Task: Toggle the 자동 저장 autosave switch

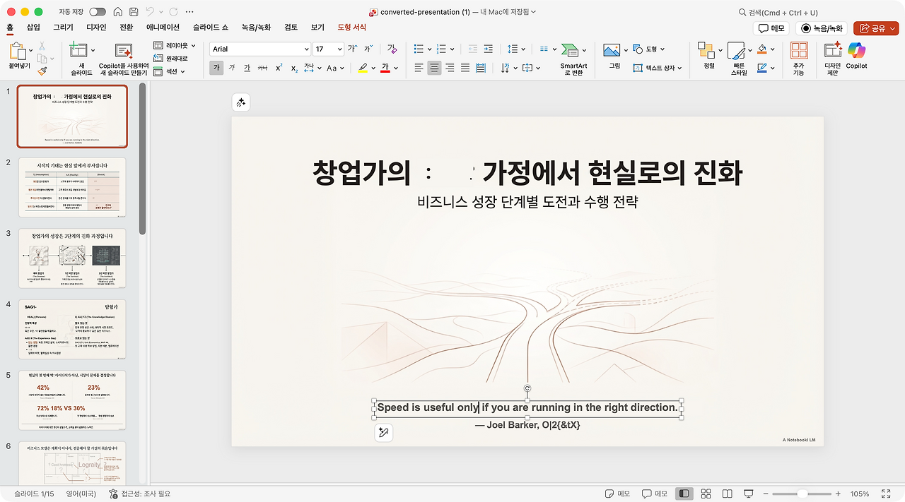Action: pos(98,12)
